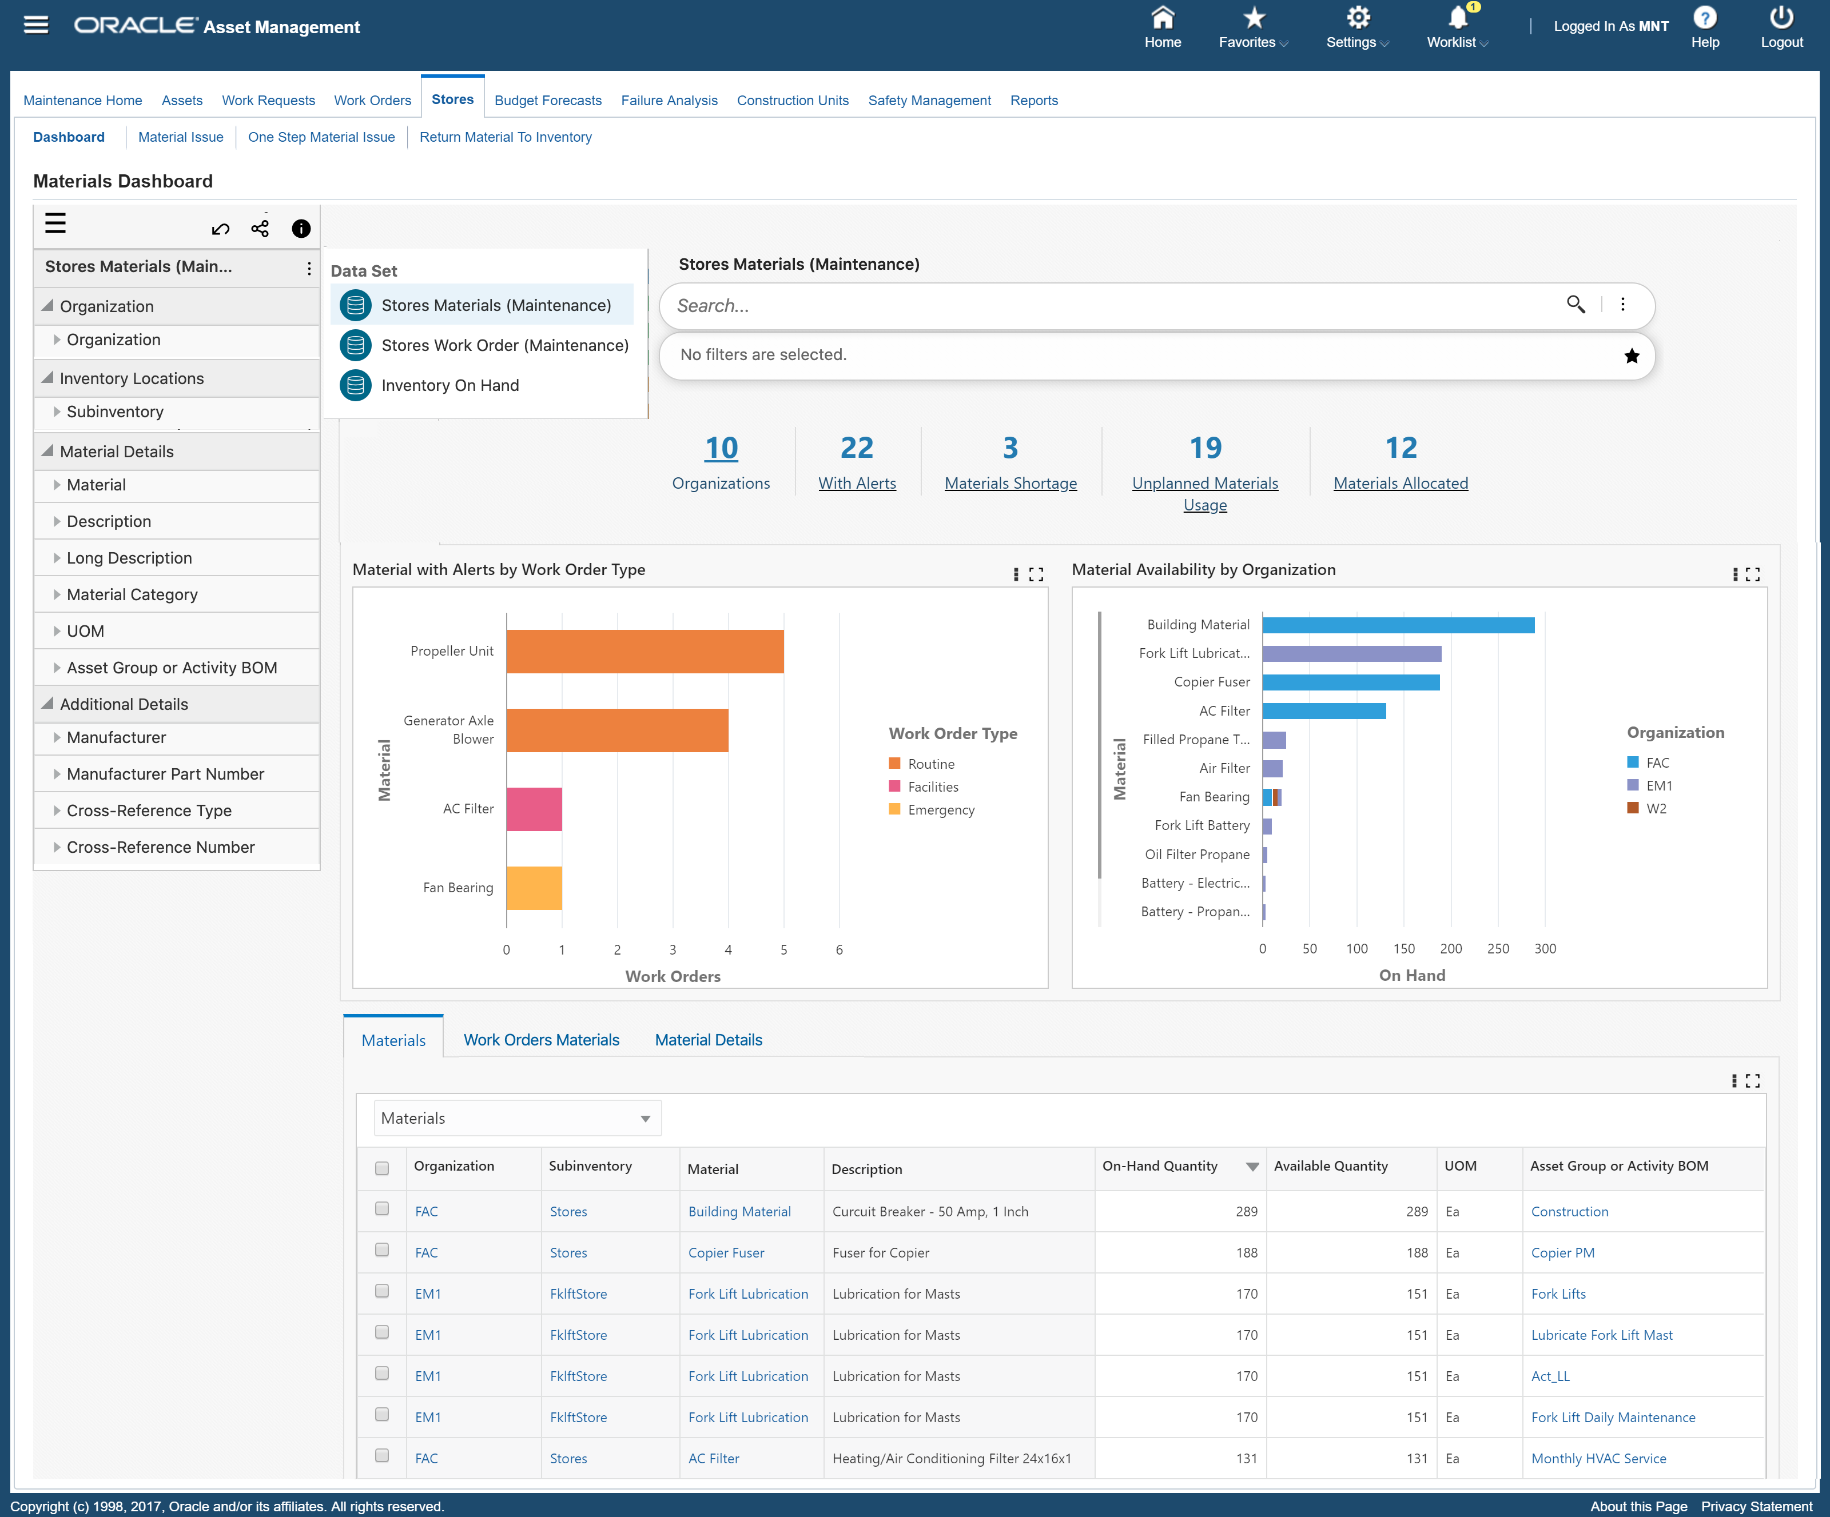Image resolution: width=1830 pixels, height=1517 pixels.
Task: Open the info icon in the filter panel
Action: [300, 228]
